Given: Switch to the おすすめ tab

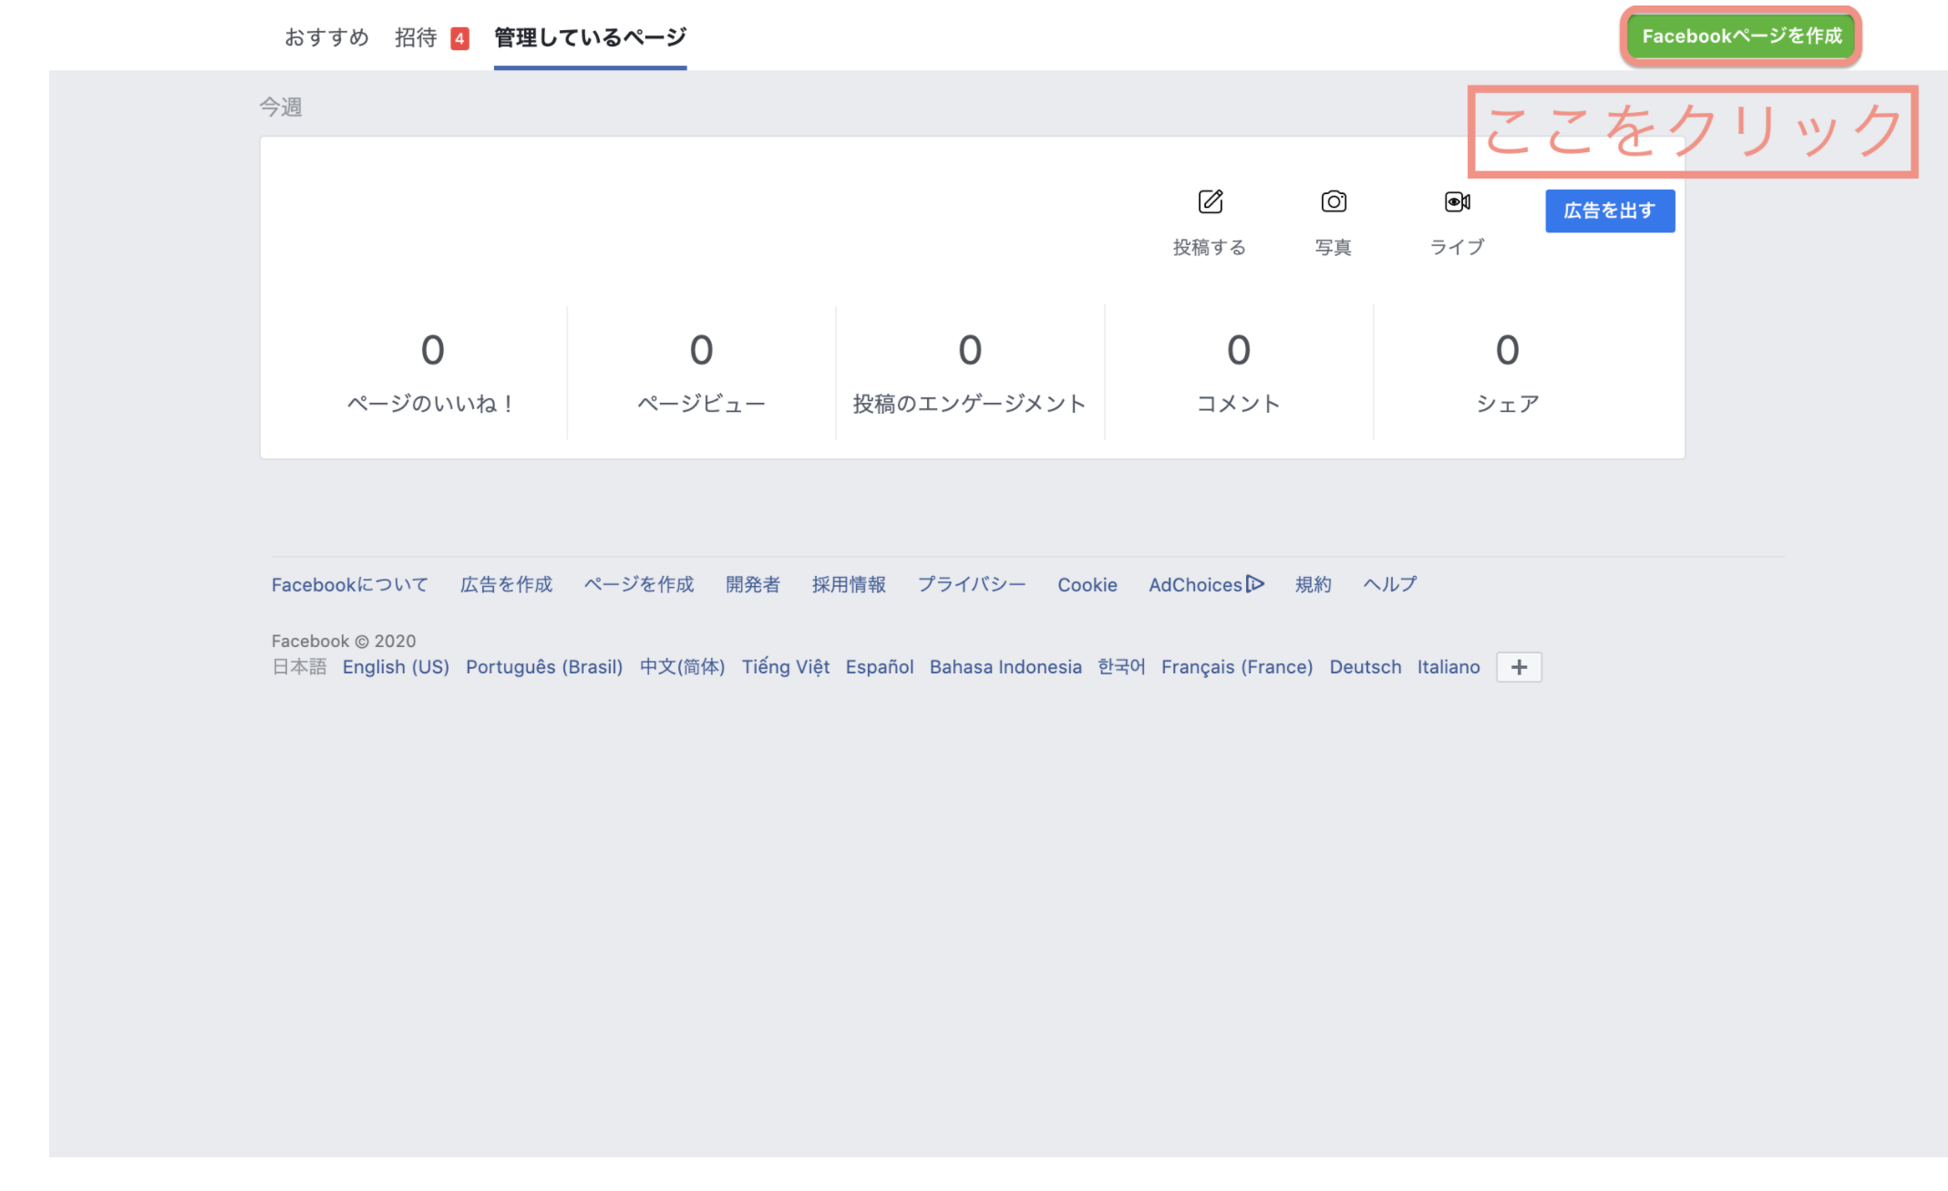Looking at the screenshot, I should point(326,37).
